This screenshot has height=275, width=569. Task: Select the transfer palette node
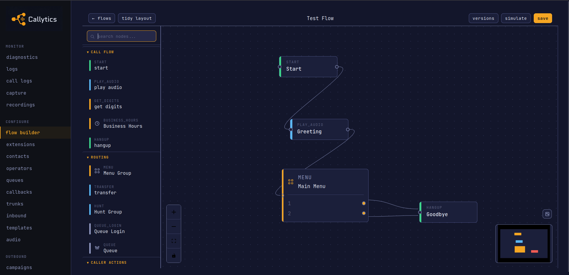(122, 190)
